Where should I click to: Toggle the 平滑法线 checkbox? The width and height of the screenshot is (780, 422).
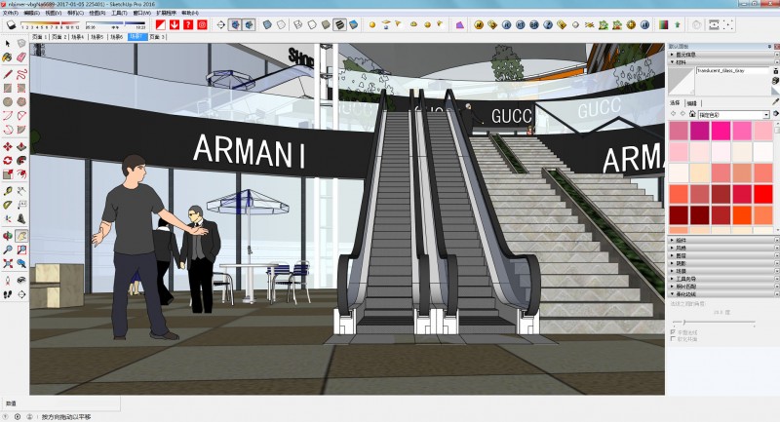(673, 331)
